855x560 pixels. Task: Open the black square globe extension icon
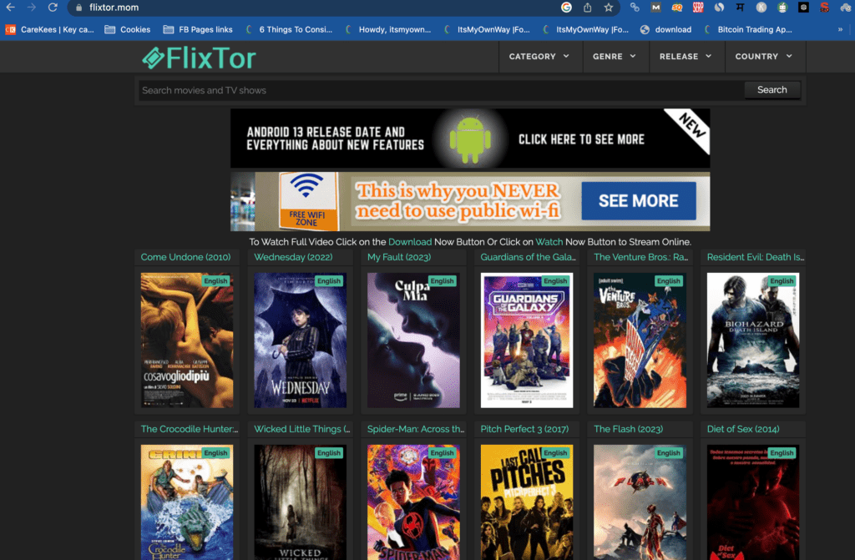pyautogui.click(x=803, y=8)
